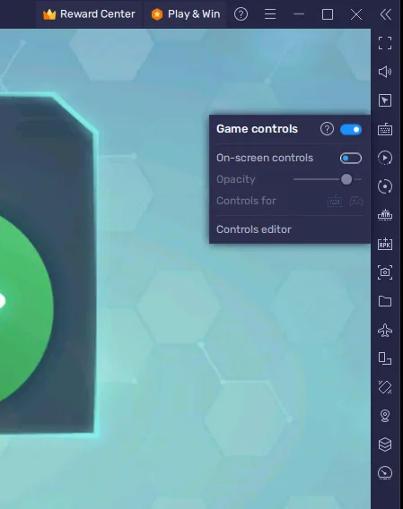Click the Opacity slider handle
Viewport: 403px width, 509px height.
click(346, 179)
